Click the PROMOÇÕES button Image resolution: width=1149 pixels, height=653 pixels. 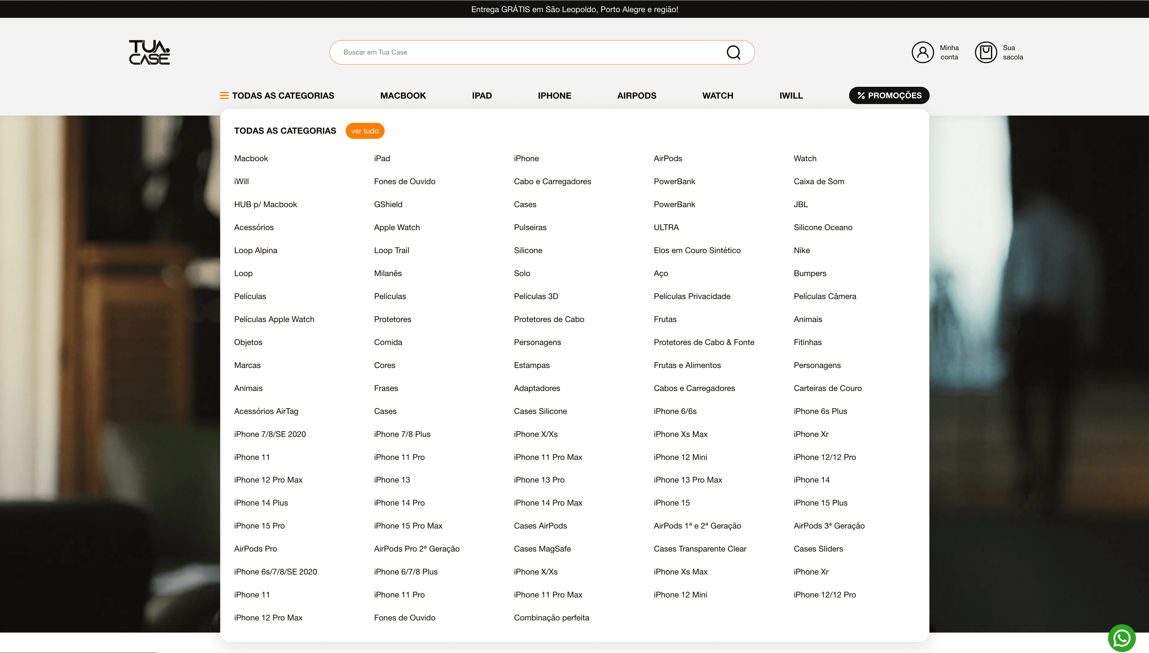pyautogui.click(x=889, y=95)
